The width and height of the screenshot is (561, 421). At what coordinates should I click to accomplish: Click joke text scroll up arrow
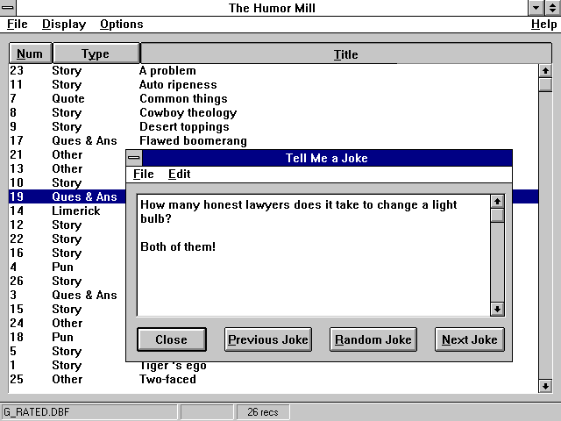coord(497,202)
